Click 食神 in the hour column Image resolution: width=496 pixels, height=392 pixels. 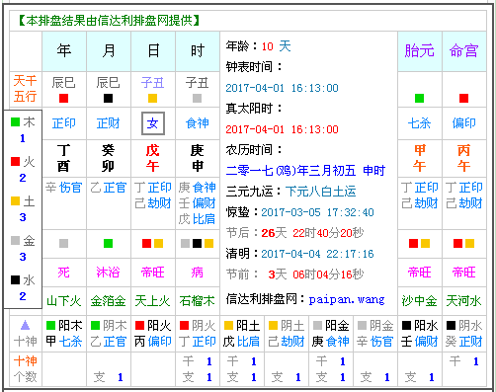[x=198, y=123]
